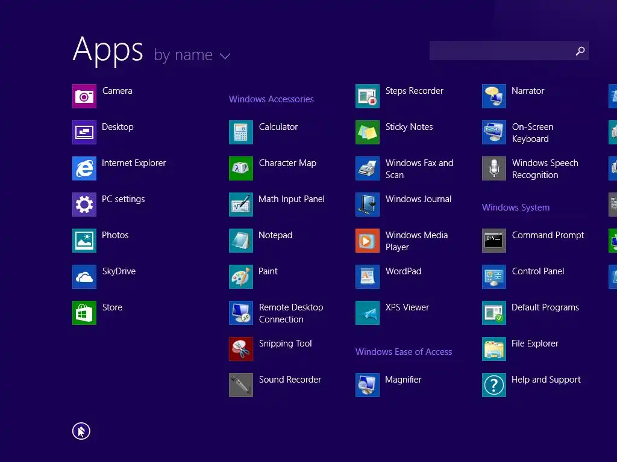Click the chevron next to 'by name'
617x462 pixels.
pyautogui.click(x=225, y=56)
